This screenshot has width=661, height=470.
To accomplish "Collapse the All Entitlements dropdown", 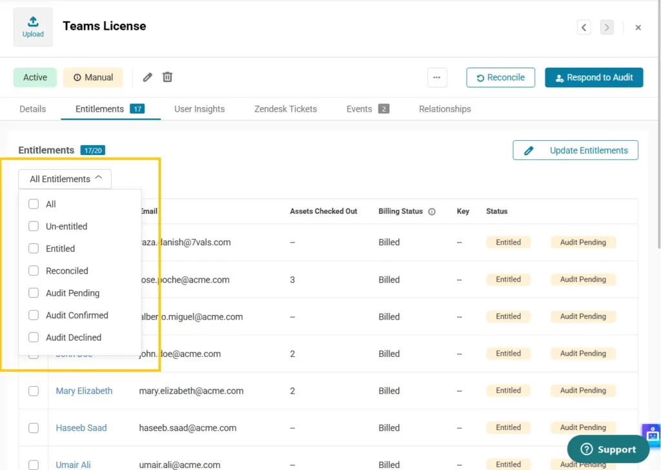I will [x=65, y=179].
